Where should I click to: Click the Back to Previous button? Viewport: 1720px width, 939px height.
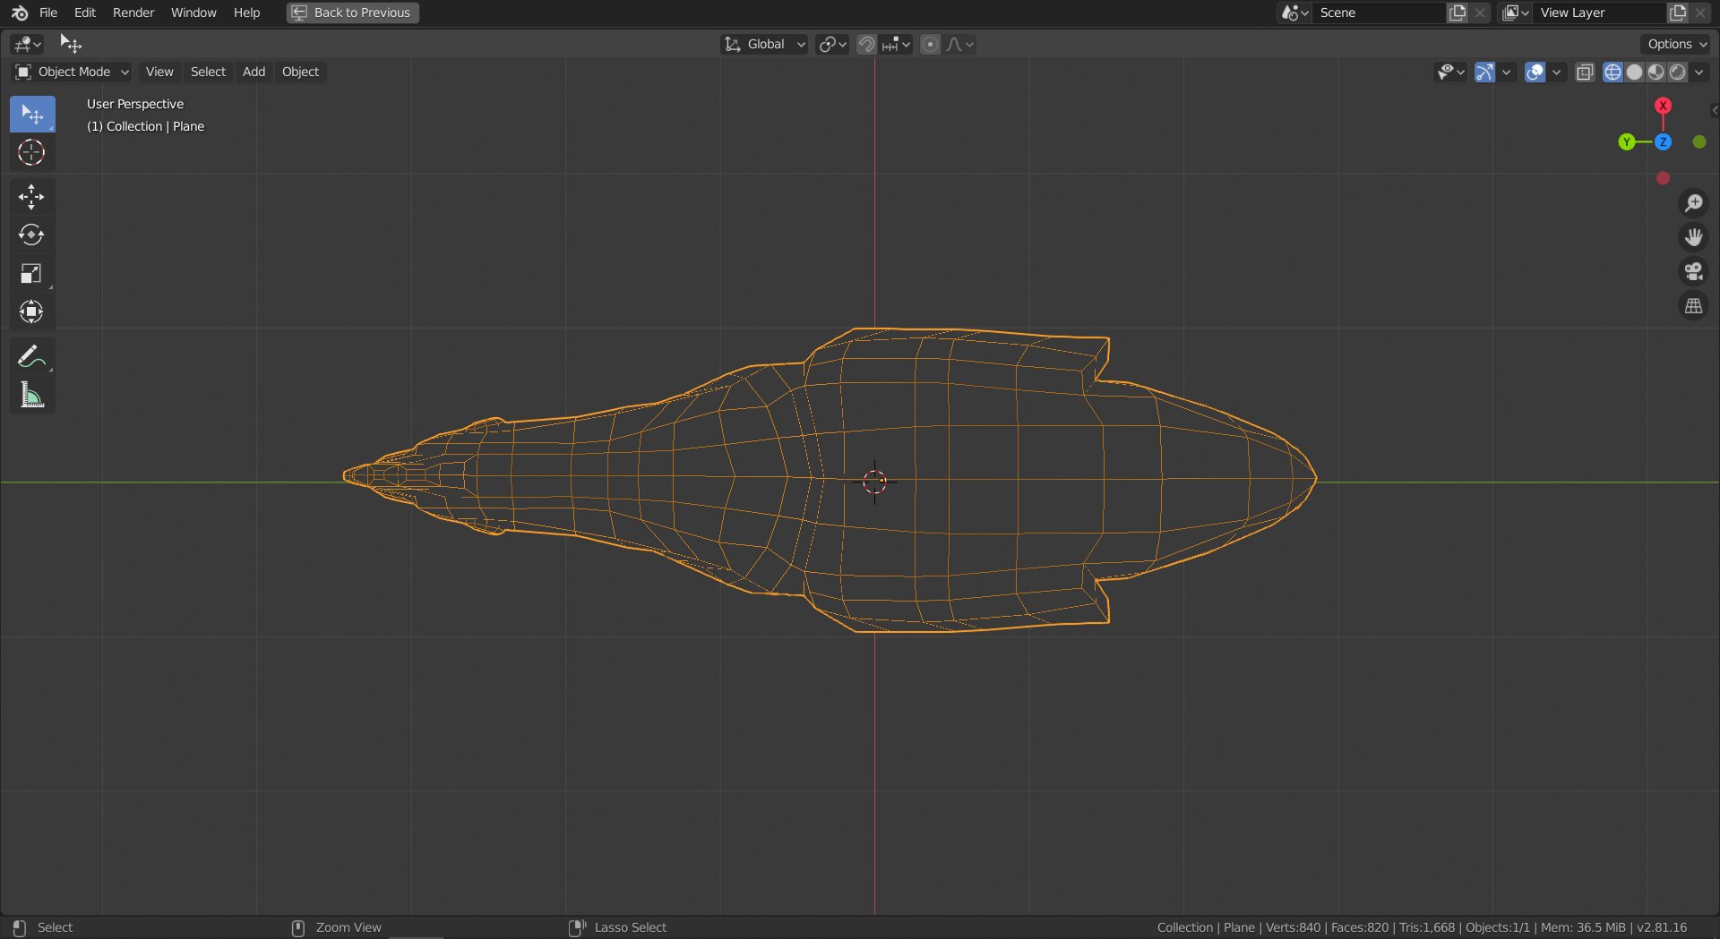click(x=353, y=13)
